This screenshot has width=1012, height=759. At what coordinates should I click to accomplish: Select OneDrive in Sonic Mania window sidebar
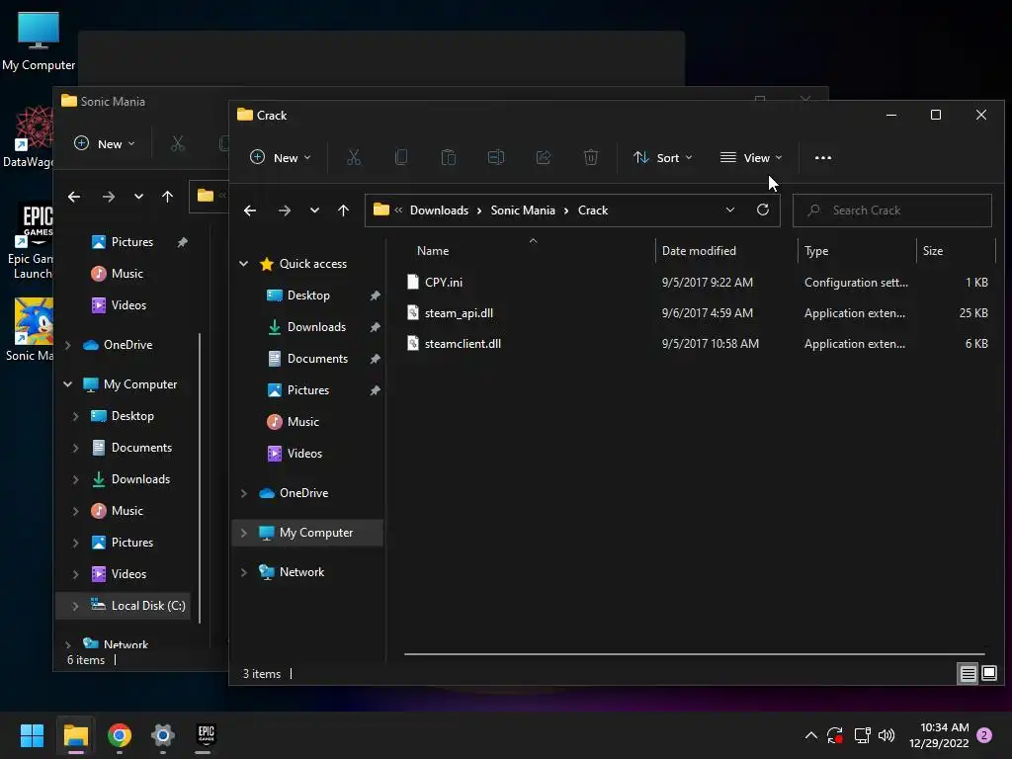pyautogui.click(x=127, y=345)
